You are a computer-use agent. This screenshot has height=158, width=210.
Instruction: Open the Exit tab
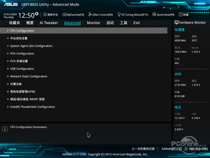tap(136, 23)
